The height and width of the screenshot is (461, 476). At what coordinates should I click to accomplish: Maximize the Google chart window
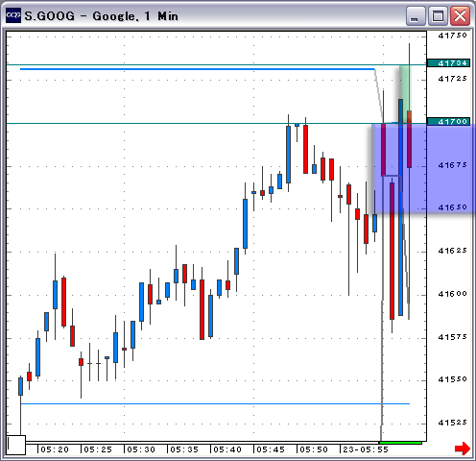(x=438, y=16)
